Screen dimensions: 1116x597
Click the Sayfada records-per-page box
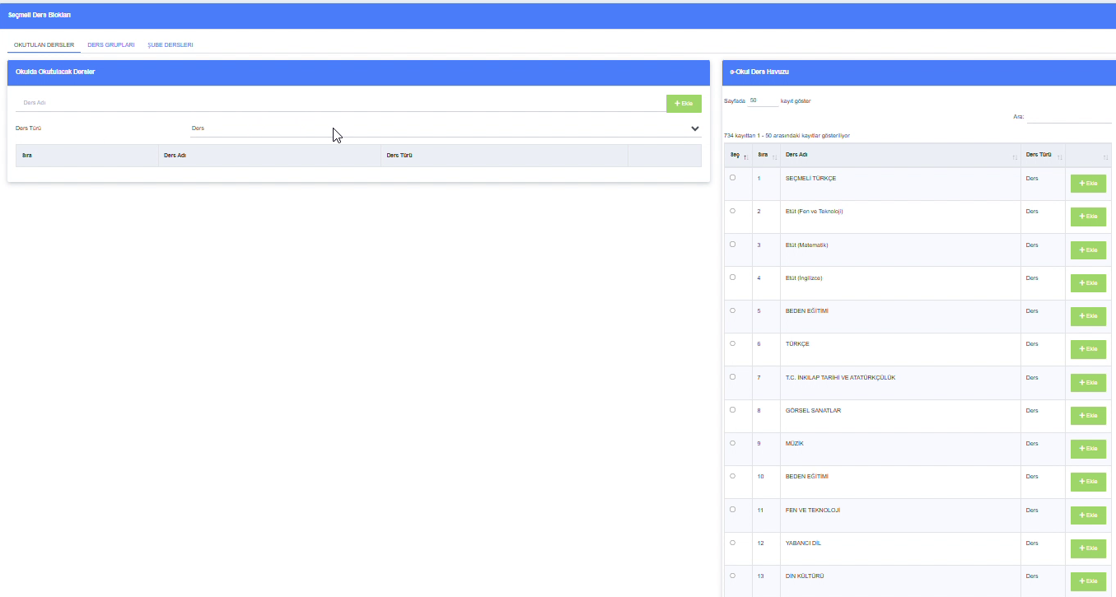[x=763, y=100]
